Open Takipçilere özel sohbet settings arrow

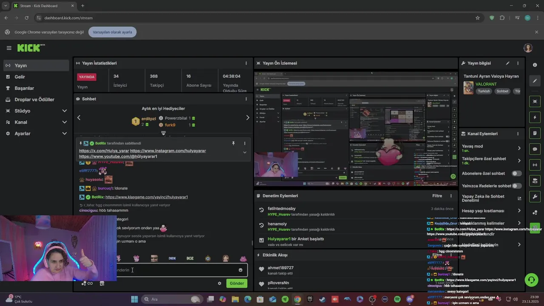coord(519,161)
